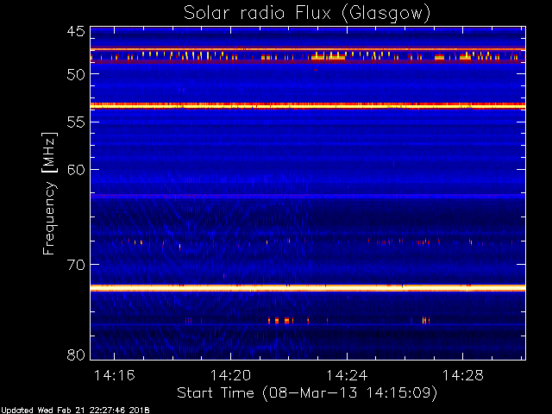Click the "Updated Wed Feb 21" timestamp text

coord(75,411)
